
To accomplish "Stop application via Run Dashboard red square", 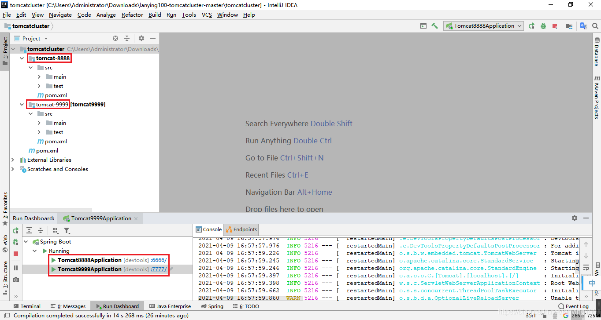I will 16,254.
